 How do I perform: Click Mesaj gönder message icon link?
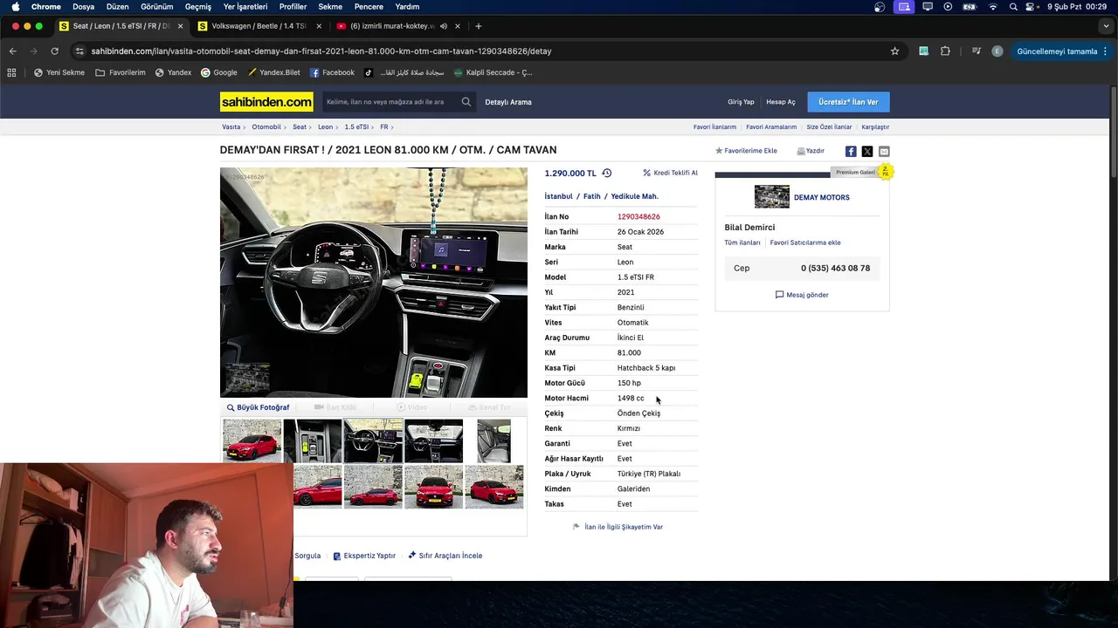pyautogui.click(x=802, y=295)
